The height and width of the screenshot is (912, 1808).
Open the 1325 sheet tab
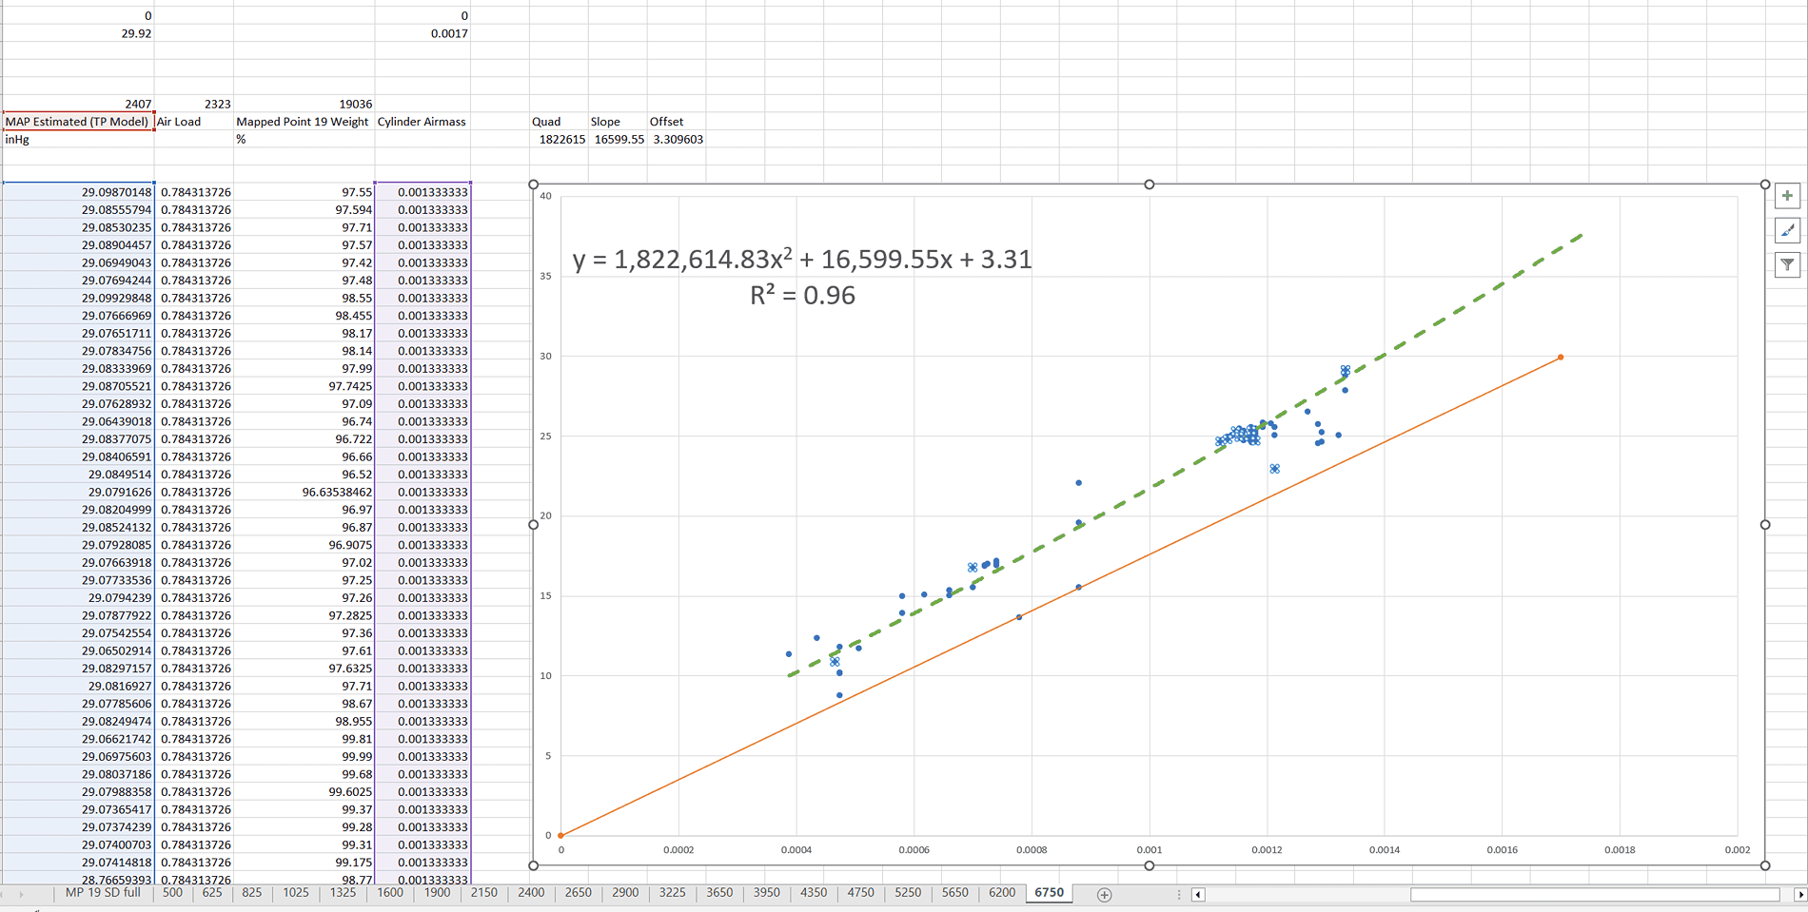click(343, 893)
